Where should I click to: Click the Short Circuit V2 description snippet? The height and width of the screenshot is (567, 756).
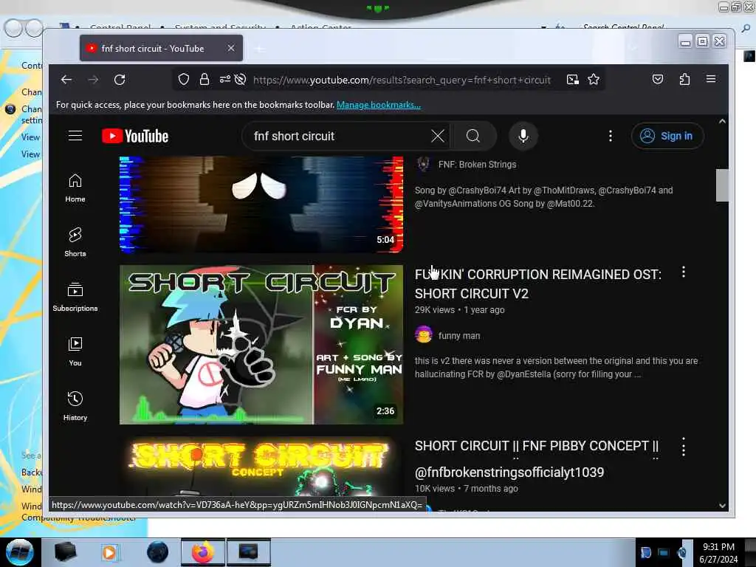click(x=557, y=368)
